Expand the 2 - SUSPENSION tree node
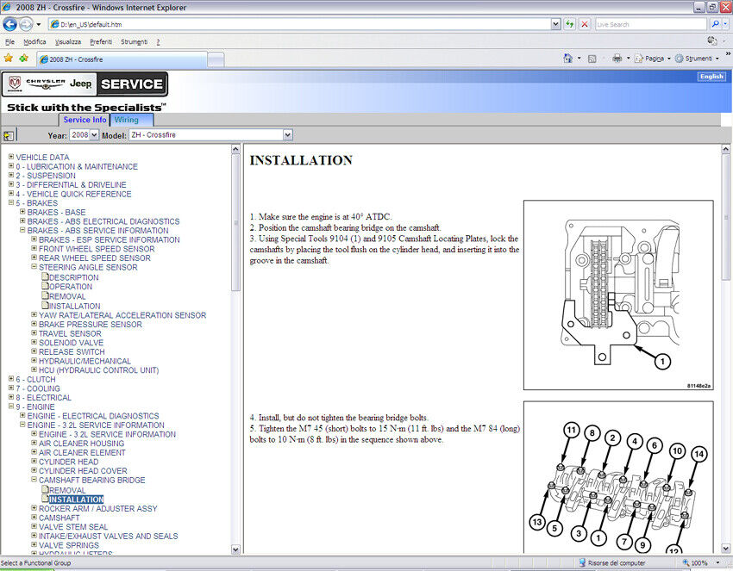The width and height of the screenshot is (733, 571). 11,176
